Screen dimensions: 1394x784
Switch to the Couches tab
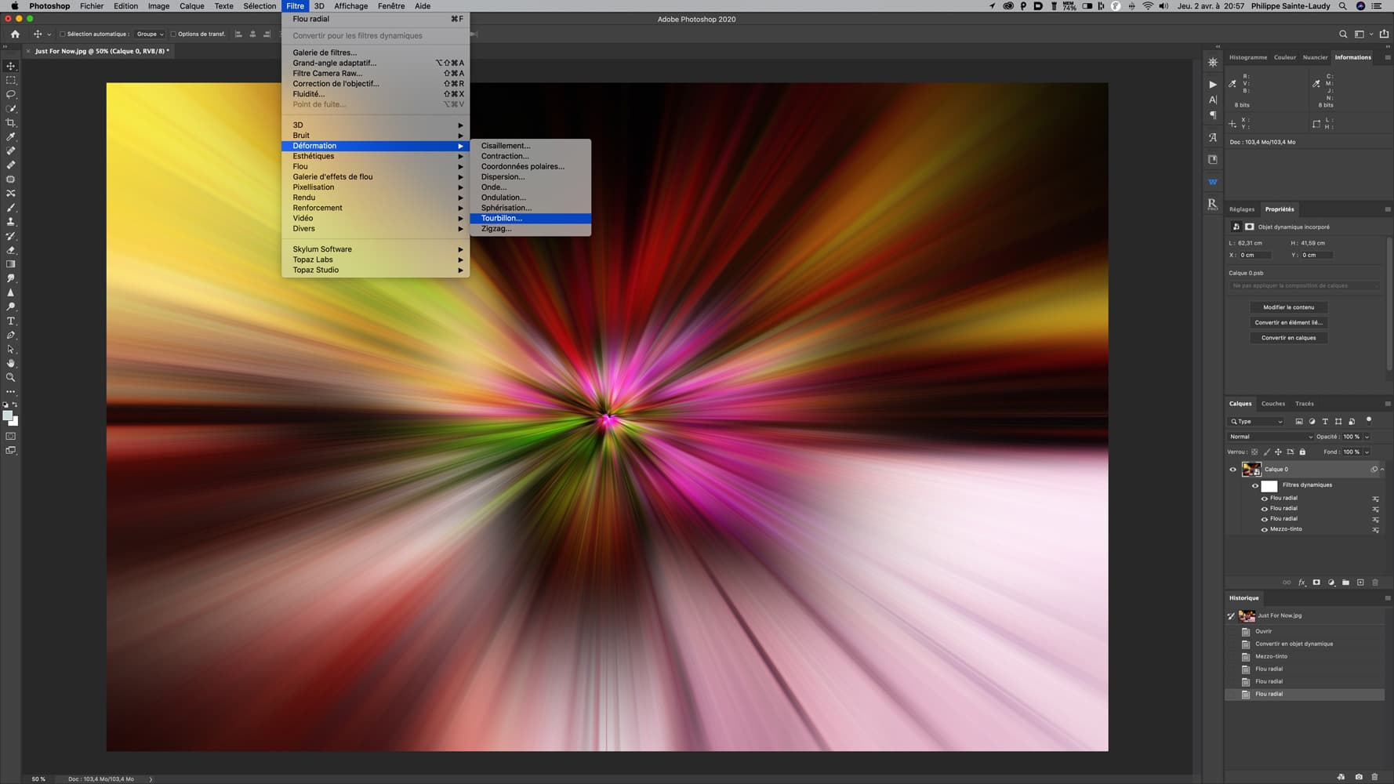pyautogui.click(x=1272, y=404)
